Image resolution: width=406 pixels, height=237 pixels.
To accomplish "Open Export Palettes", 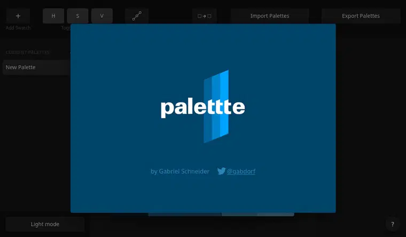I will click(361, 16).
